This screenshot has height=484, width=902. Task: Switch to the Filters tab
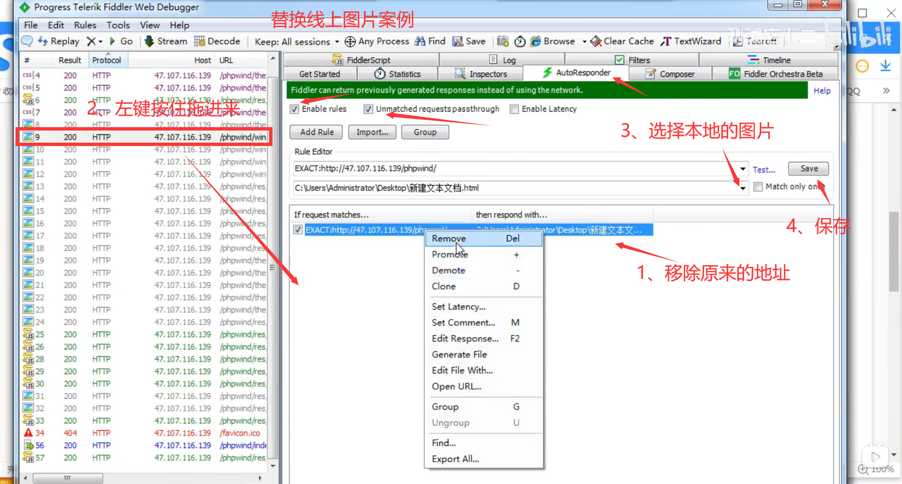[632, 60]
